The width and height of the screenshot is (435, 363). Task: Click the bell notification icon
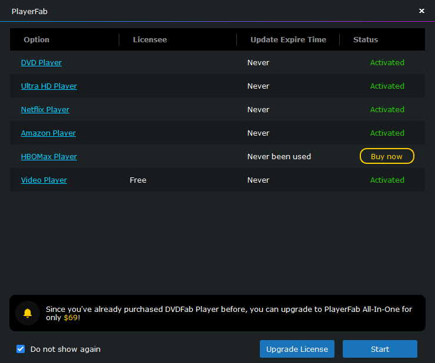(28, 313)
